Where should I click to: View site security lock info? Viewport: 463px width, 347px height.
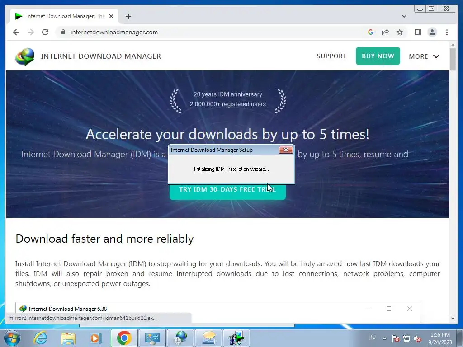(63, 32)
